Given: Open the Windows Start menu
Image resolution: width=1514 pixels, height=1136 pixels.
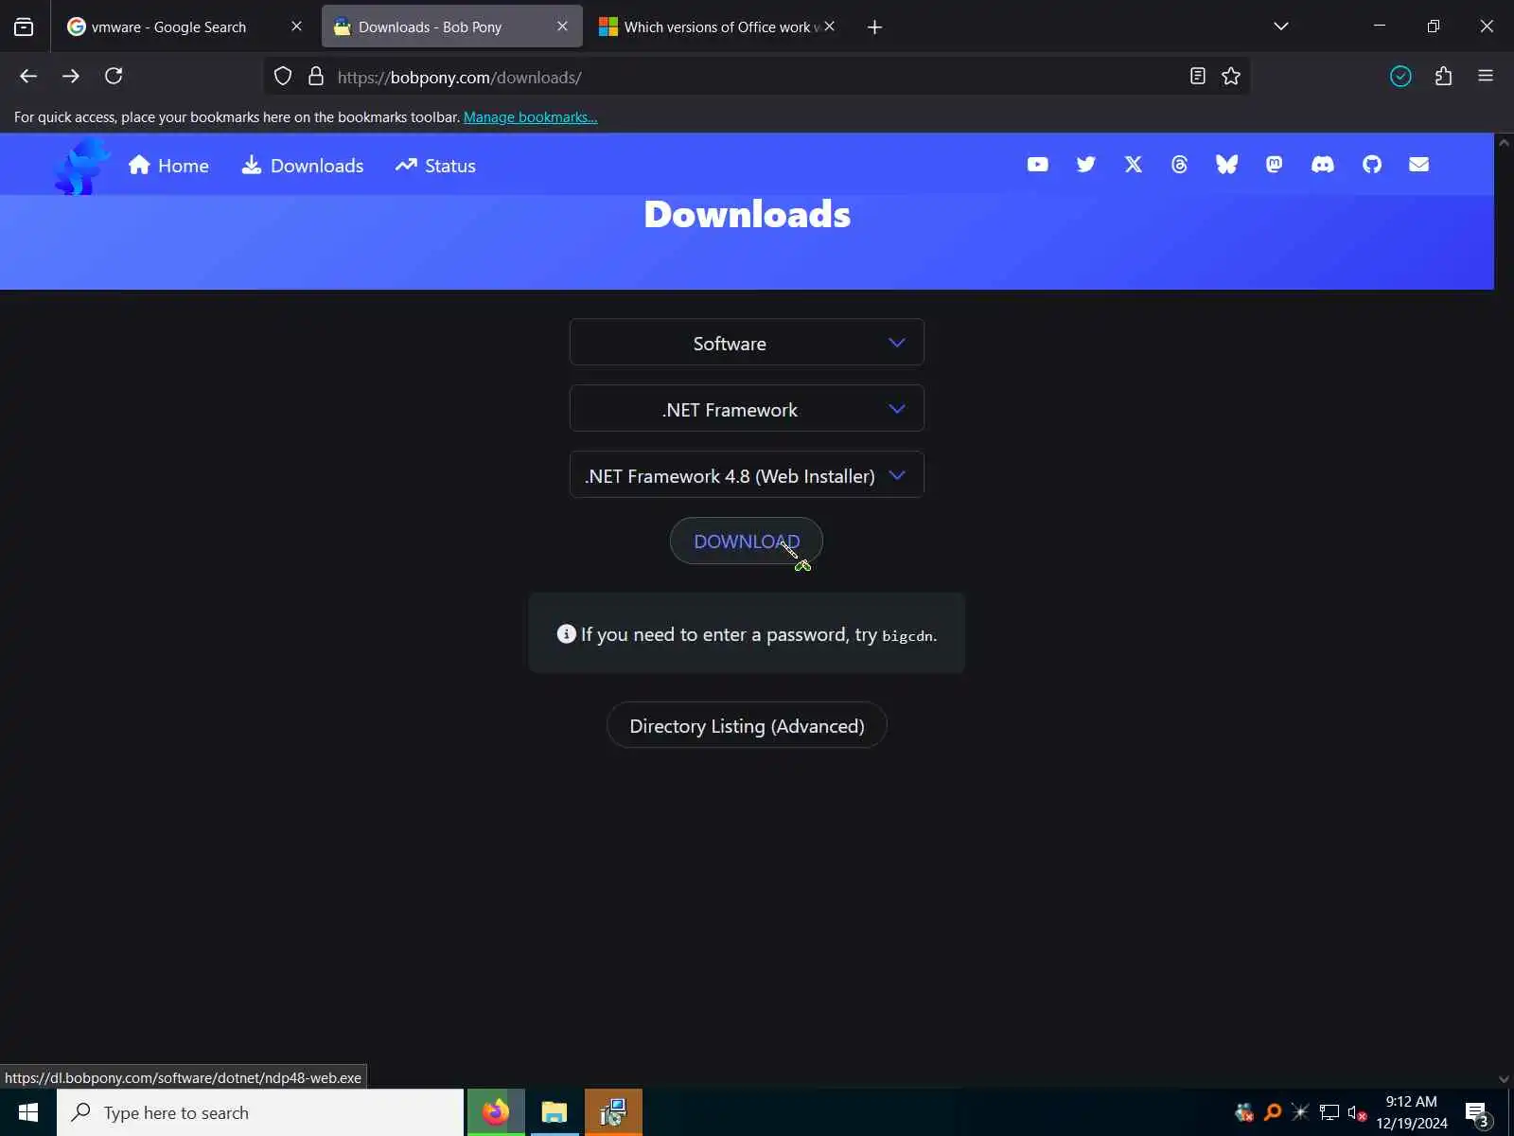Looking at the screenshot, I should point(28,1112).
